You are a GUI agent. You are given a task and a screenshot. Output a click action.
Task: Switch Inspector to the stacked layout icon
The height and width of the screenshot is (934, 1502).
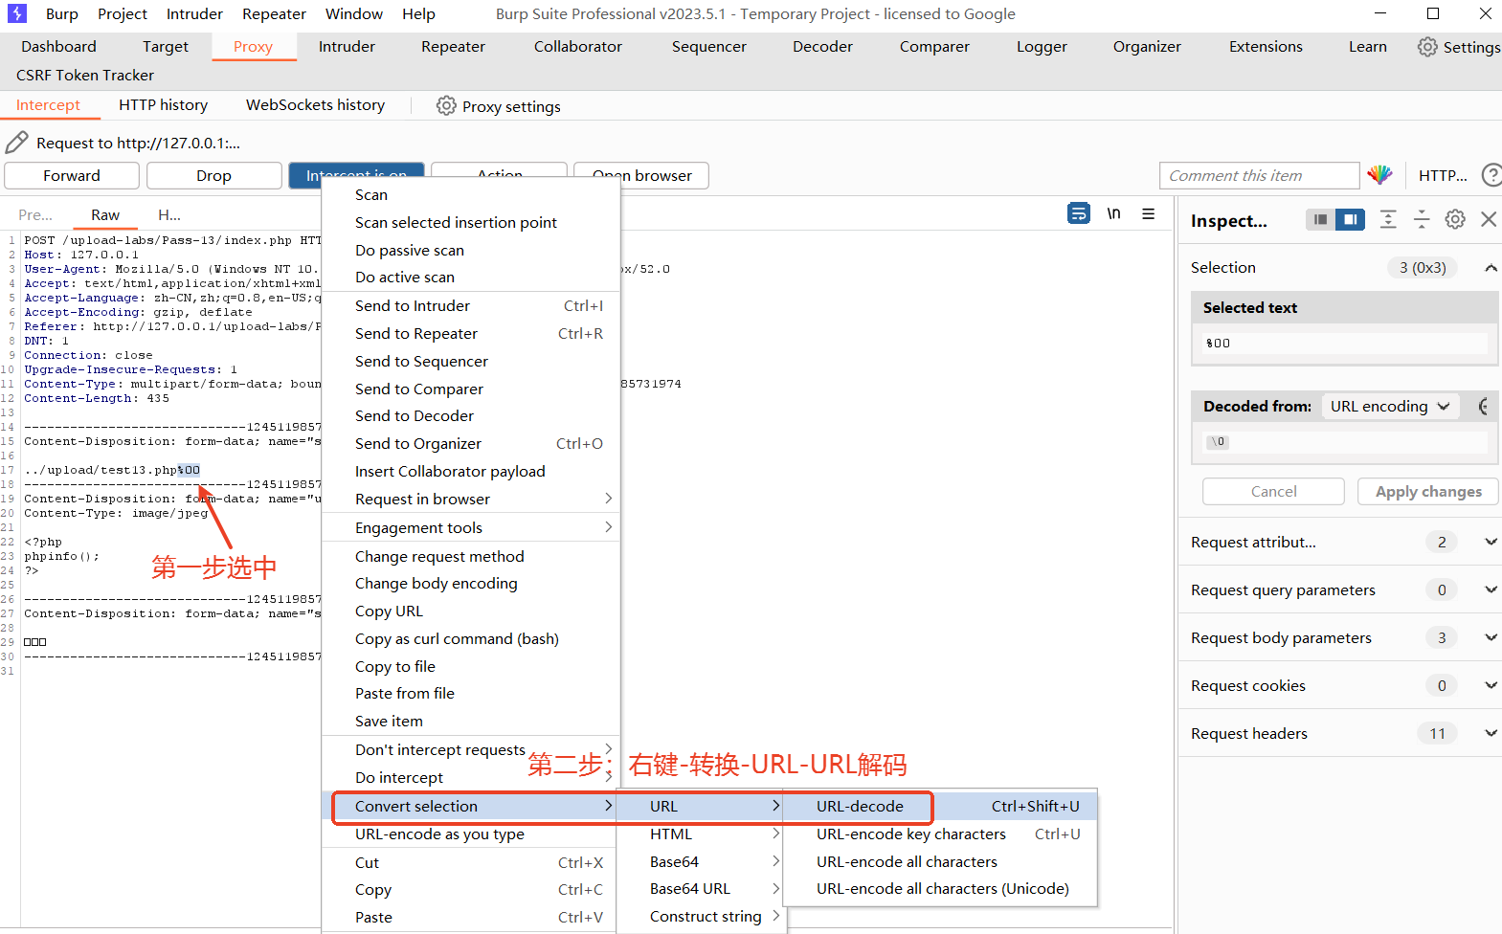(x=1320, y=219)
